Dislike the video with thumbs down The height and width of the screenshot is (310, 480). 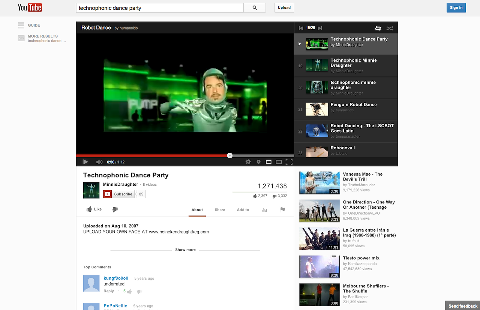coord(115,209)
